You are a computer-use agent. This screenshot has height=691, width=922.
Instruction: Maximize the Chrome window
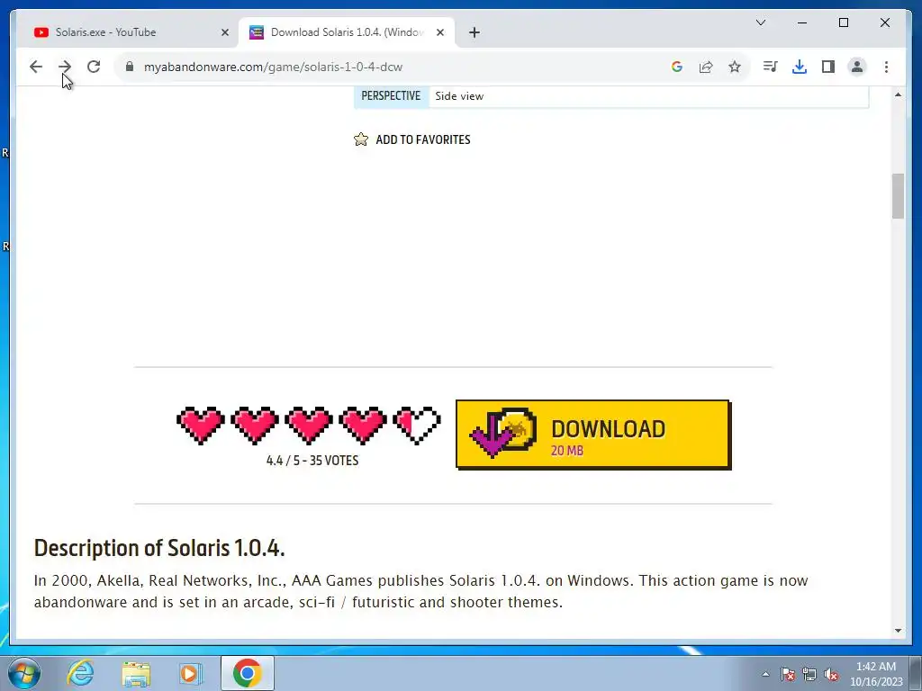(x=843, y=22)
